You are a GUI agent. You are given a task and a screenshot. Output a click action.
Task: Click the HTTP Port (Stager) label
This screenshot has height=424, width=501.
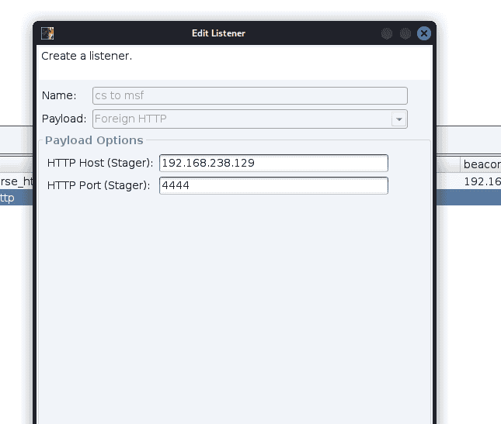coord(99,186)
